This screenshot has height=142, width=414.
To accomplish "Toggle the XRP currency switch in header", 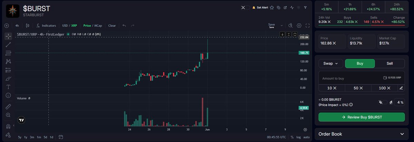I will (x=245, y=7).
